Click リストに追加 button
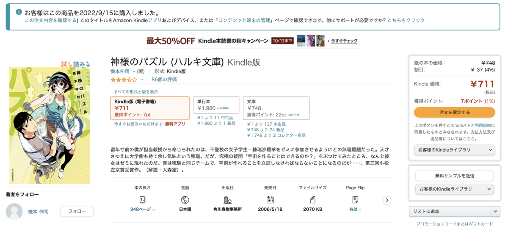The width and height of the screenshot is (508, 226). [450, 211]
